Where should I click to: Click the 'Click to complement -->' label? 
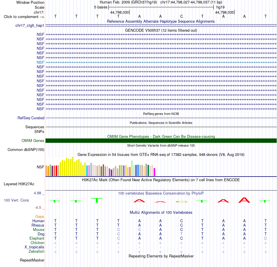tap(24, 17)
